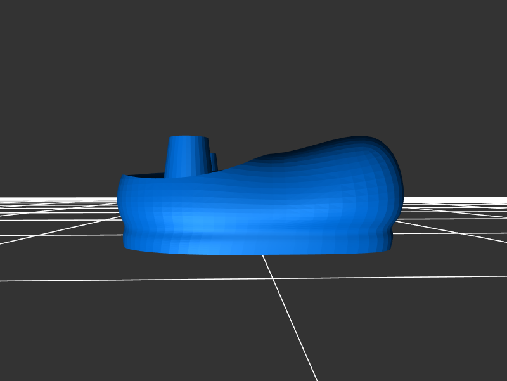Select the small protrusion behind the cylinder

pyautogui.click(x=214, y=162)
